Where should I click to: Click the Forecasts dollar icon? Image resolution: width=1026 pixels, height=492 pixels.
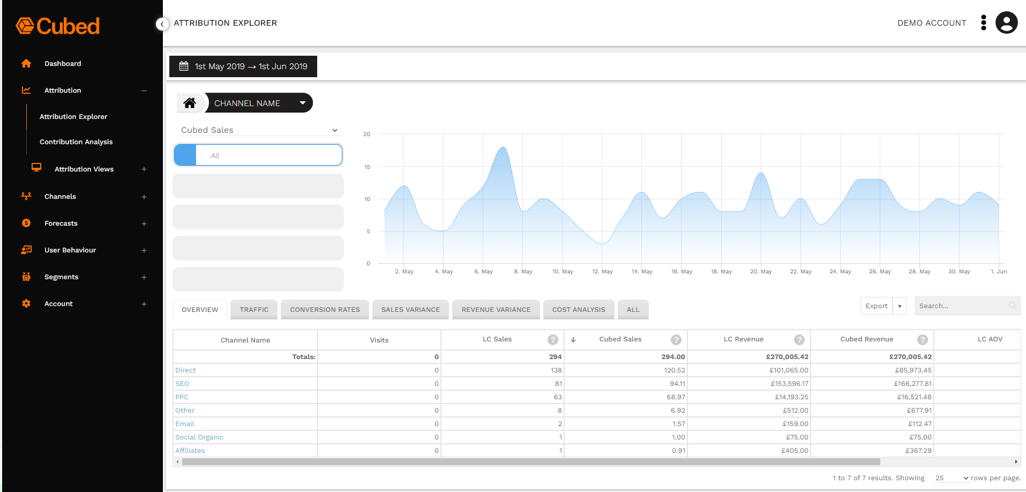click(26, 223)
